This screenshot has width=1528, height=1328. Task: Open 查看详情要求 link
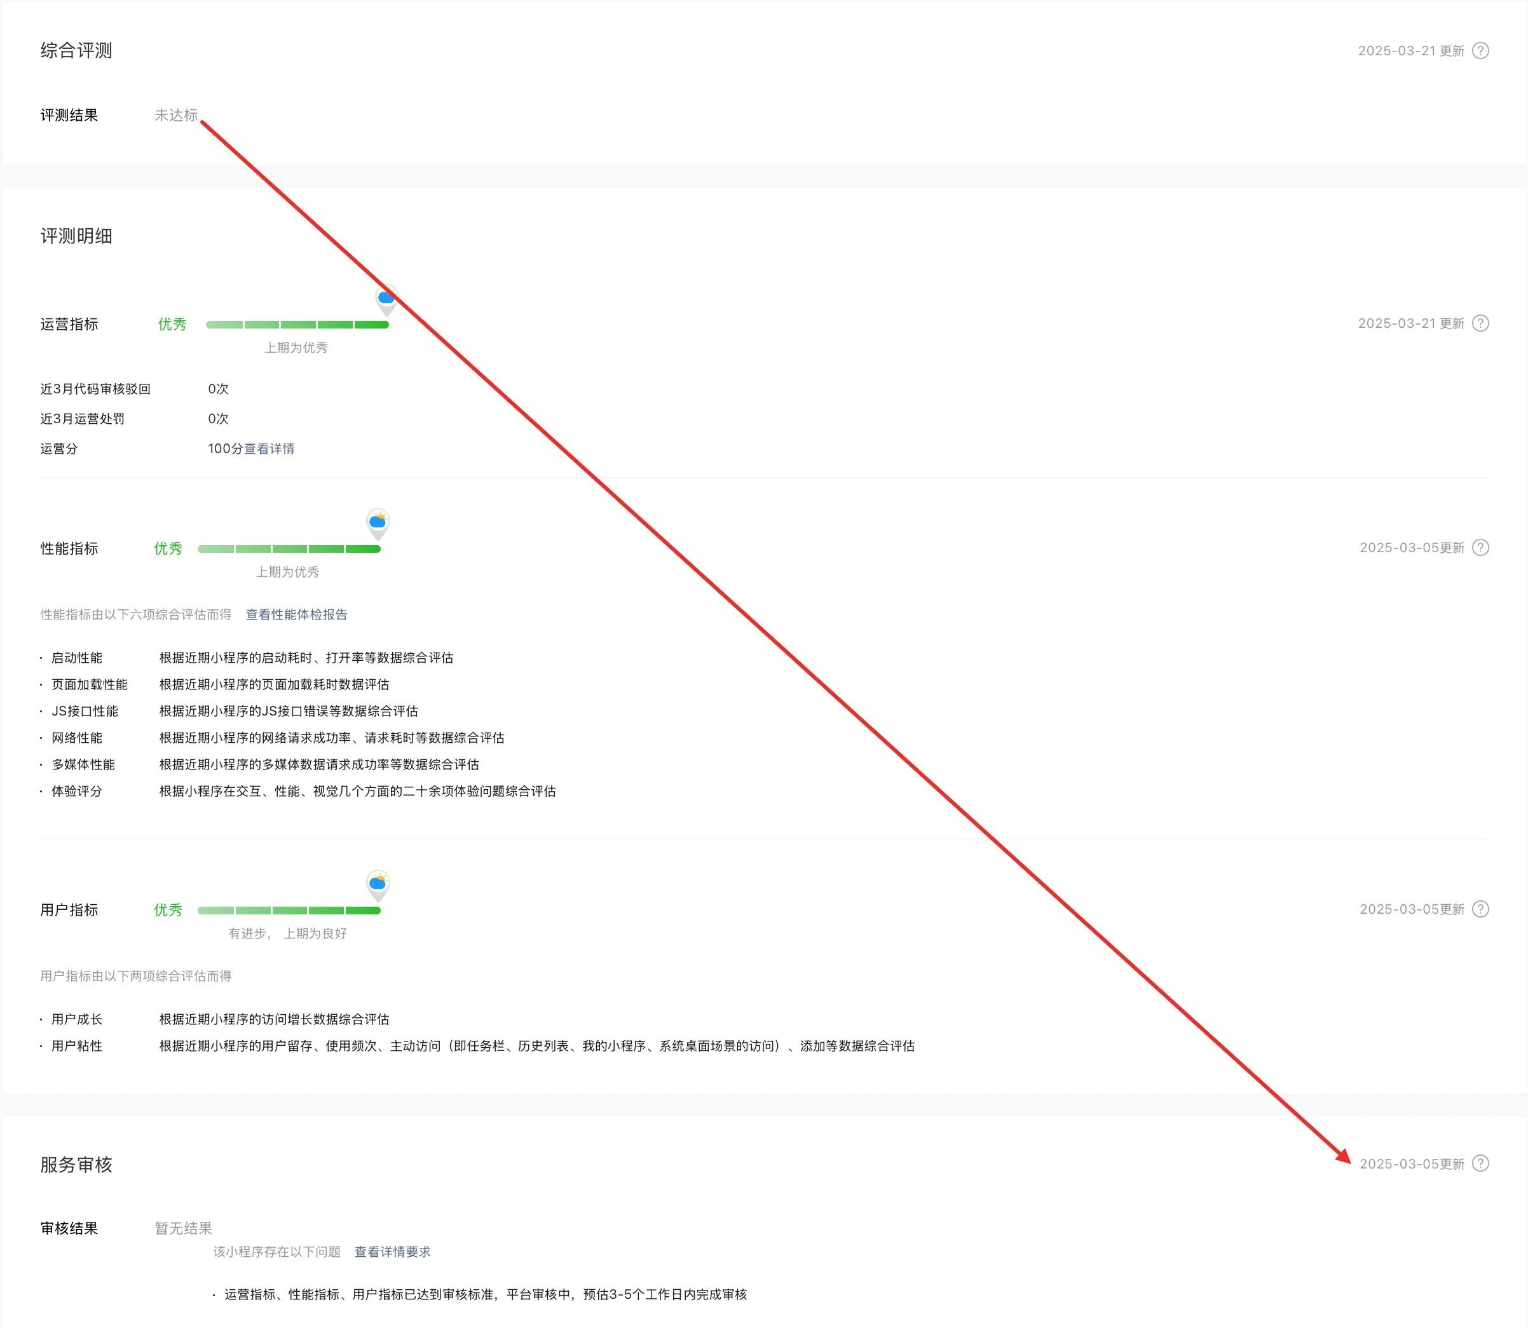[392, 1252]
